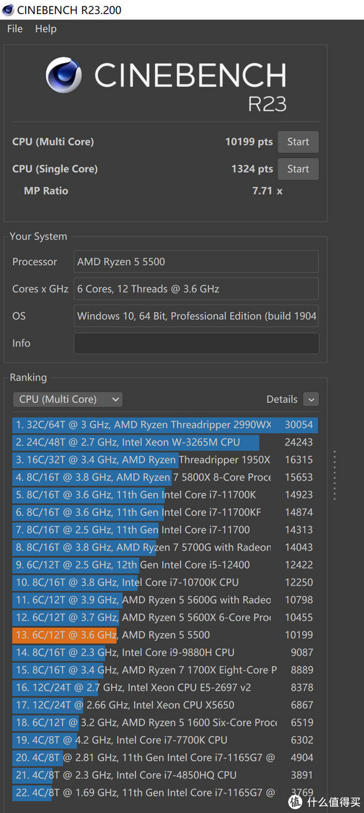Click the empty Info input field
The width and height of the screenshot is (364, 813).
click(196, 343)
